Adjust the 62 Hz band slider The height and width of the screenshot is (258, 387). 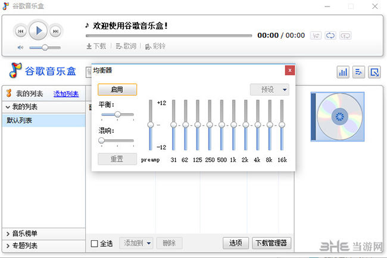click(x=186, y=125)
